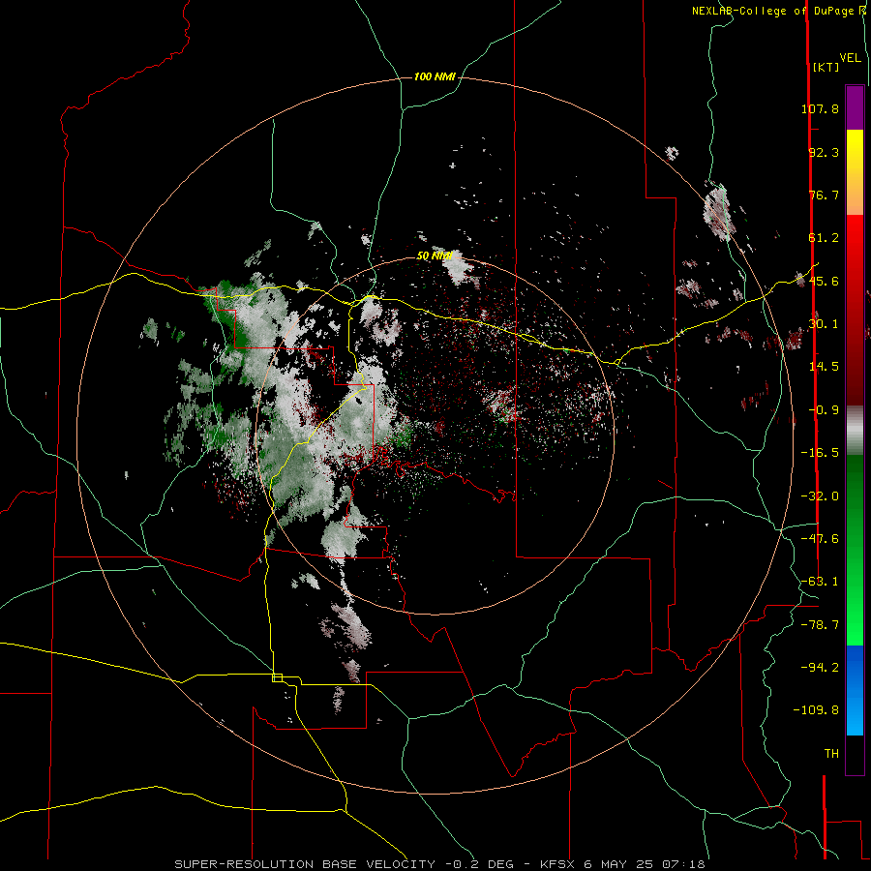The height and width of the screenshot is (871, 871).
Task: Click the -16.5 legend value
Action: click(820, 453)
